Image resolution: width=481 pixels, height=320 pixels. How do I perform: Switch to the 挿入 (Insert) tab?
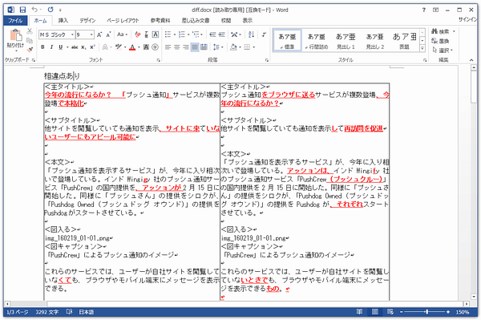tap(63, 21)
